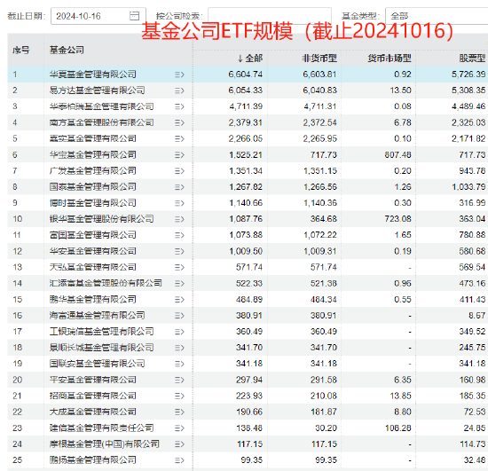Screen dimensions: 488x471
Task: Open detail icon for 国联安基金管理有限公司
Action: pyautogui.click(x=179, y=364)
